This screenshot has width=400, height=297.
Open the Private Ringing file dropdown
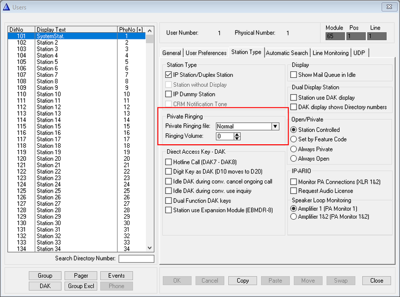[x=275, y=126]
